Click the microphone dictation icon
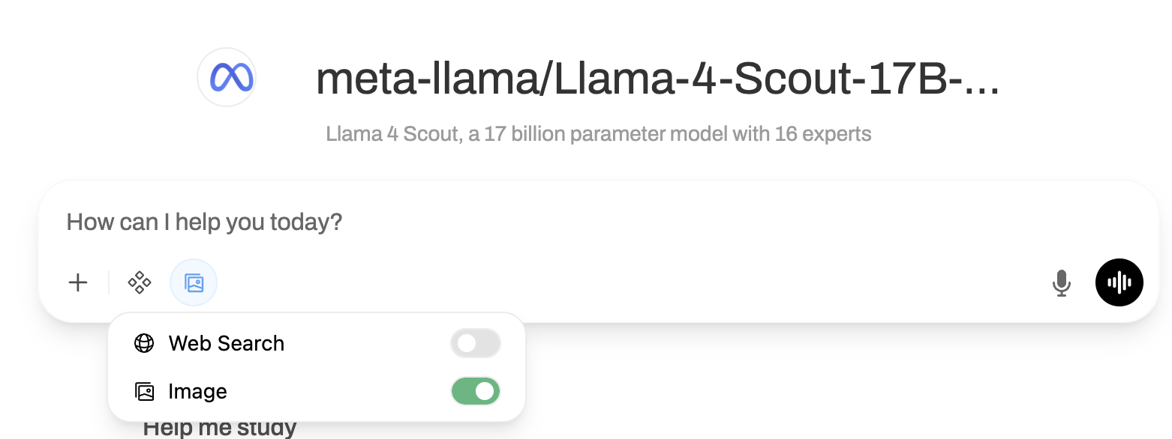The image size is (1172, 439). tap(1061, 282)
